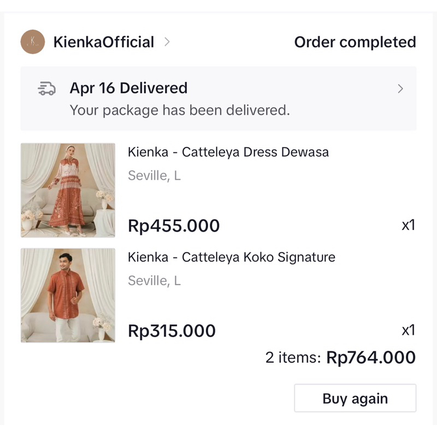Expand the chevron next to KienkaOfficial
The image size is (437, 437).
[167, 42]
